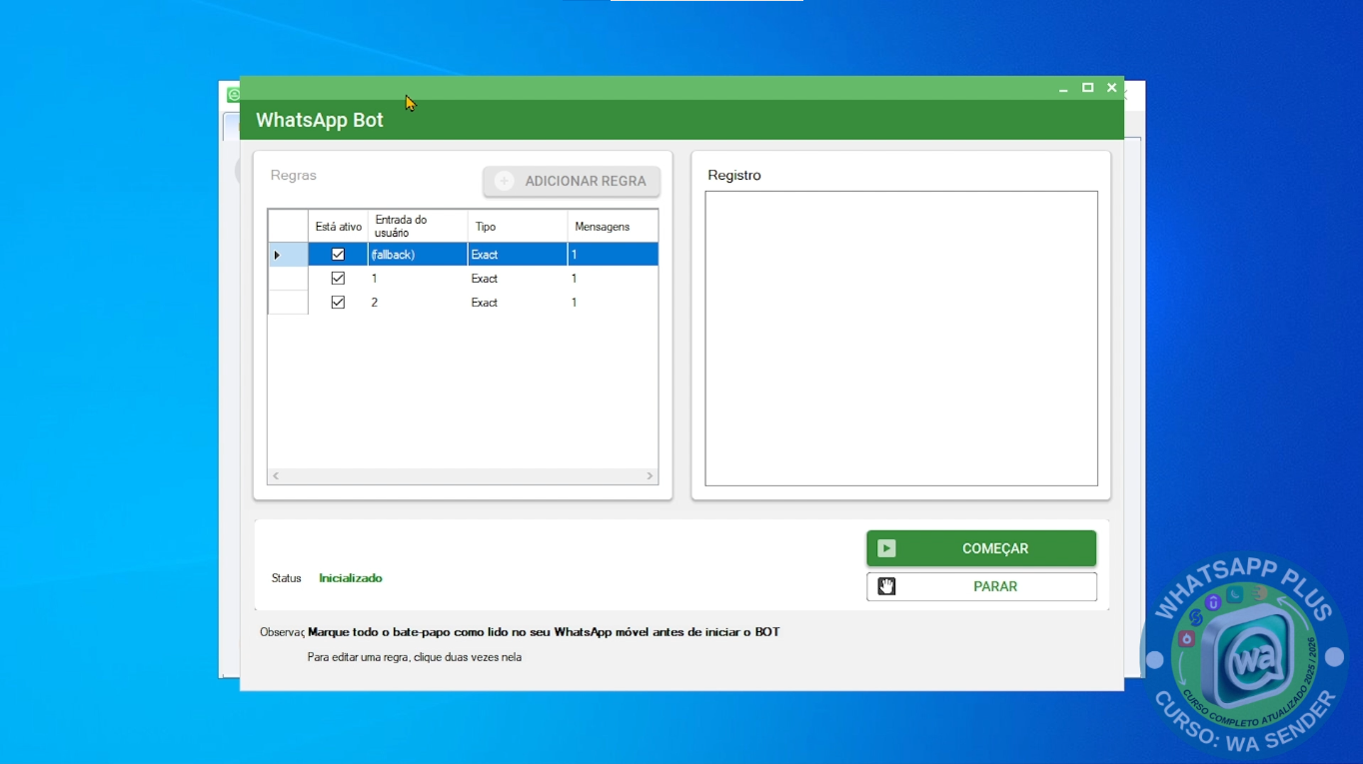Click the Registro panel label

coord(734,175)
